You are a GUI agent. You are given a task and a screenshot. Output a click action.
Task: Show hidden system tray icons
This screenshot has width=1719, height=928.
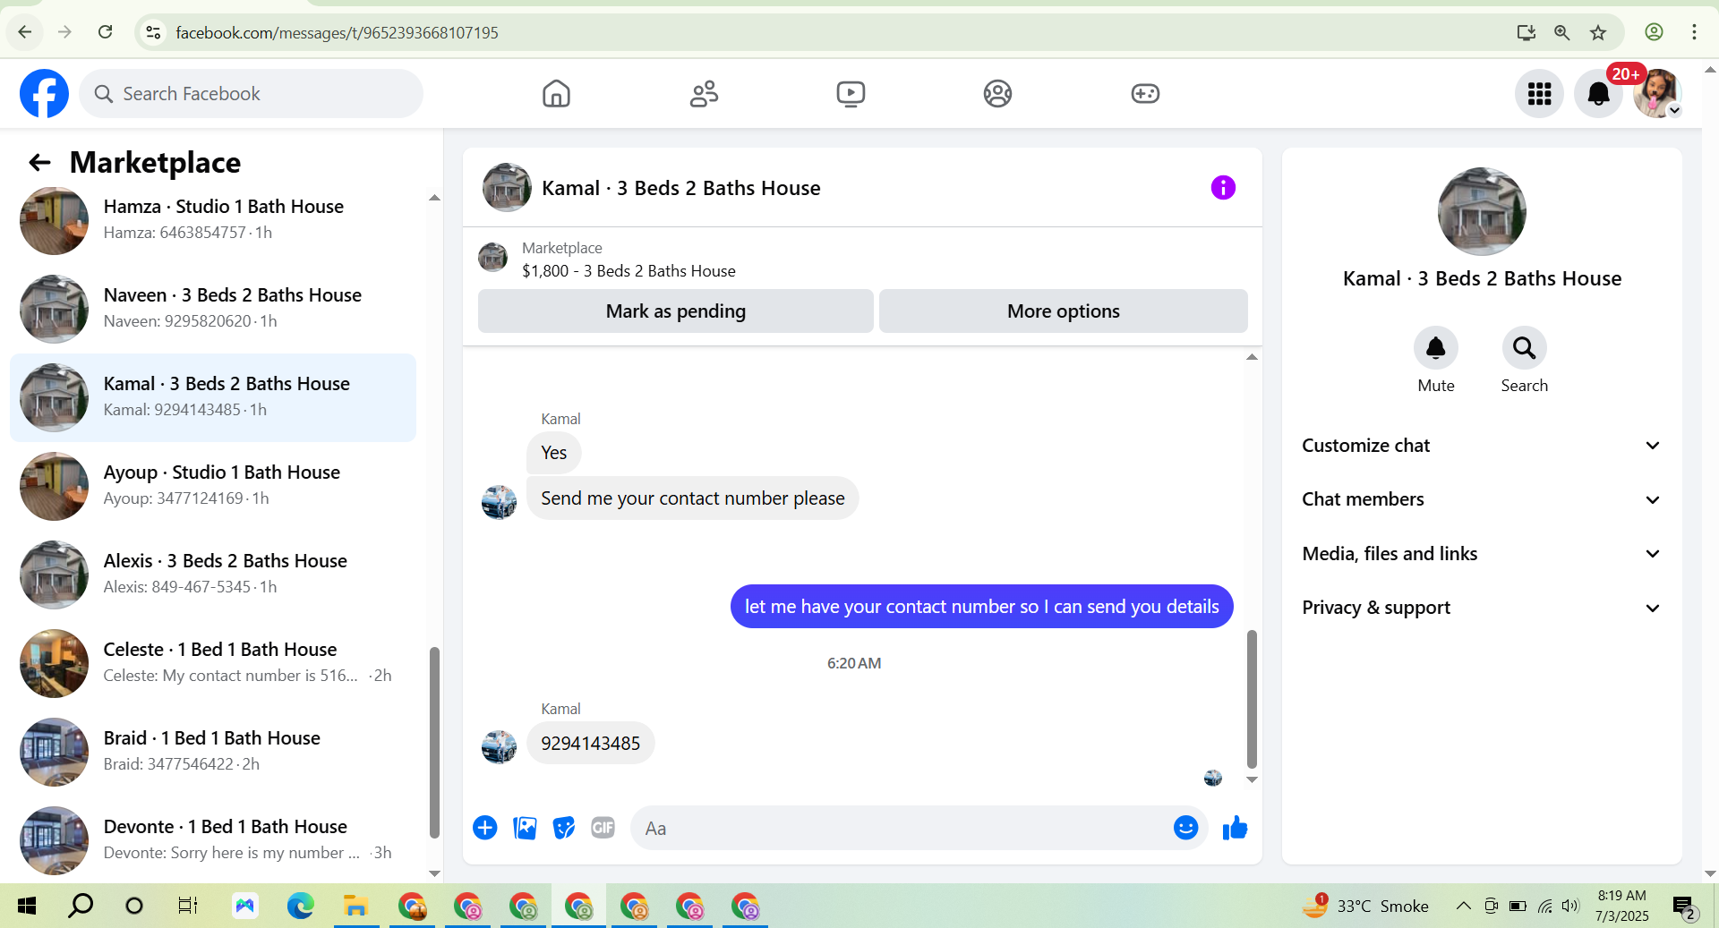coord(1463,906)
